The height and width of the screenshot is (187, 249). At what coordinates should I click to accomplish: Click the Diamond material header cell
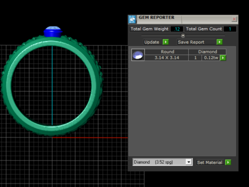(x=208, y=52)
